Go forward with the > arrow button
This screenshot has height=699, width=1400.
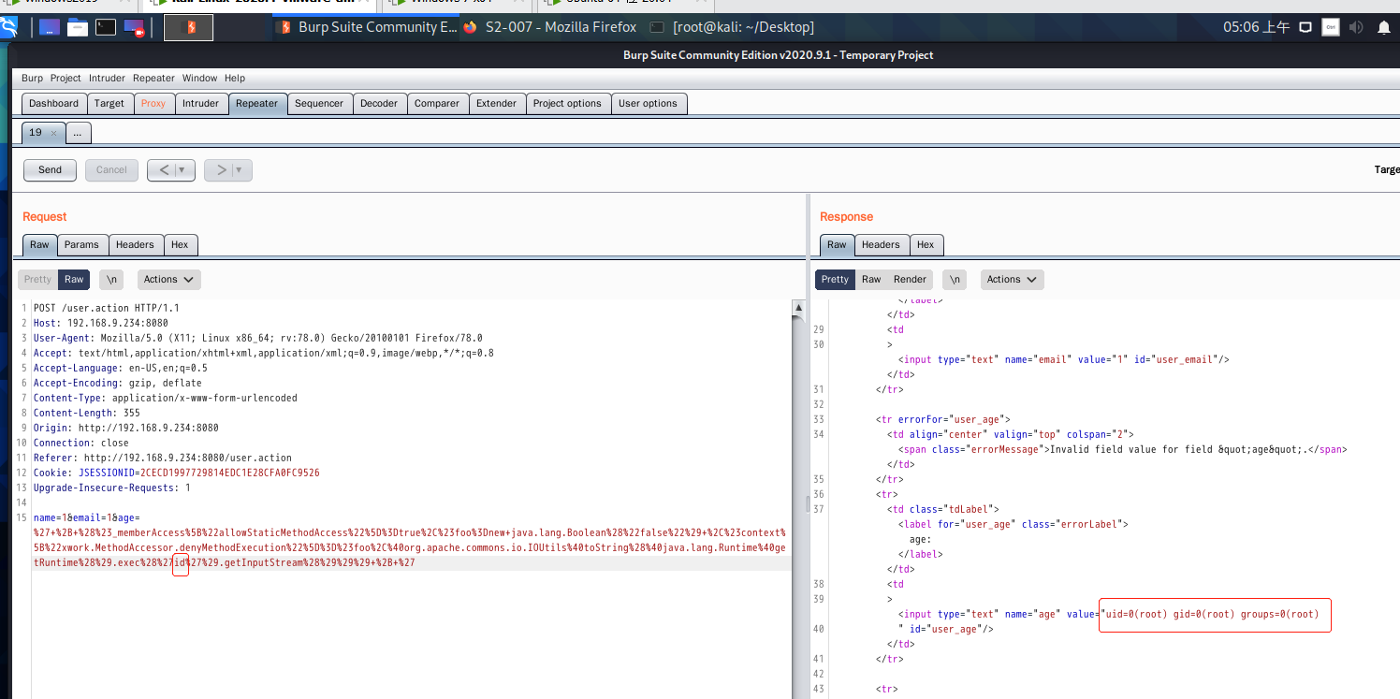(x=222, y=169)
